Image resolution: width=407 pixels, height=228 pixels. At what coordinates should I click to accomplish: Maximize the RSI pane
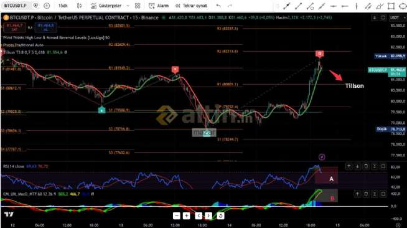(383, 166)
